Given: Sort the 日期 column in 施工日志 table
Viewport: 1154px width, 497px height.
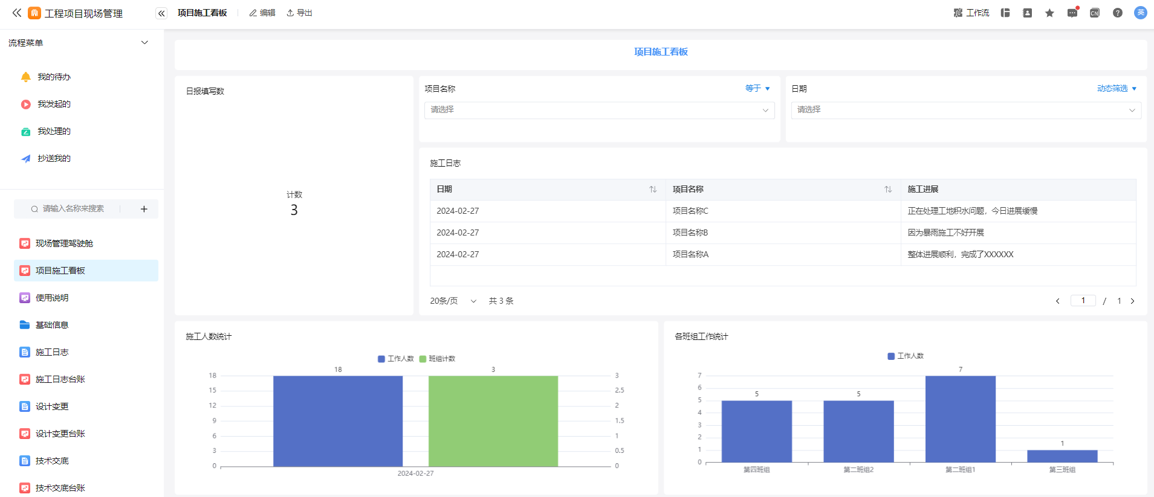Looking at the screenshot, I should [653, 190].
